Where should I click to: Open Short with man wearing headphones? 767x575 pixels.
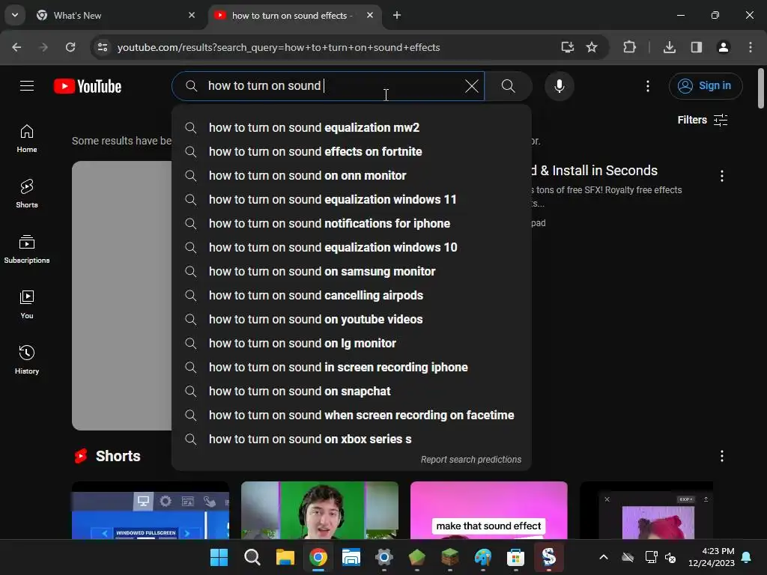319,510
